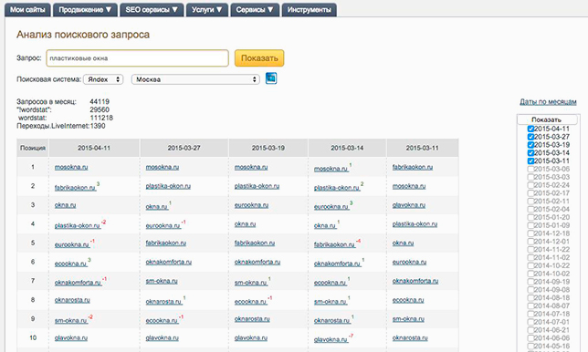588x352 pixels.
Task: Check the 2015-02-24 date checkbox
Action: 530,185
